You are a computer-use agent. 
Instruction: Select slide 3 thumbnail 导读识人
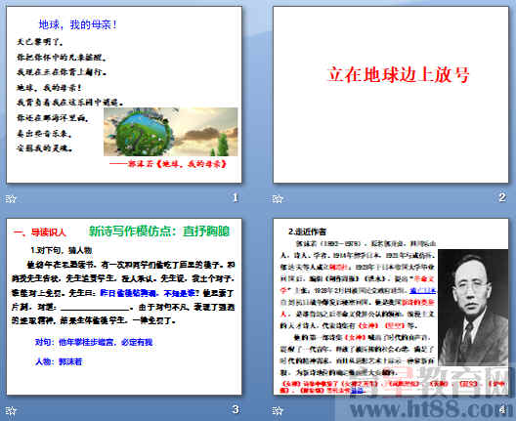[124, 307]
